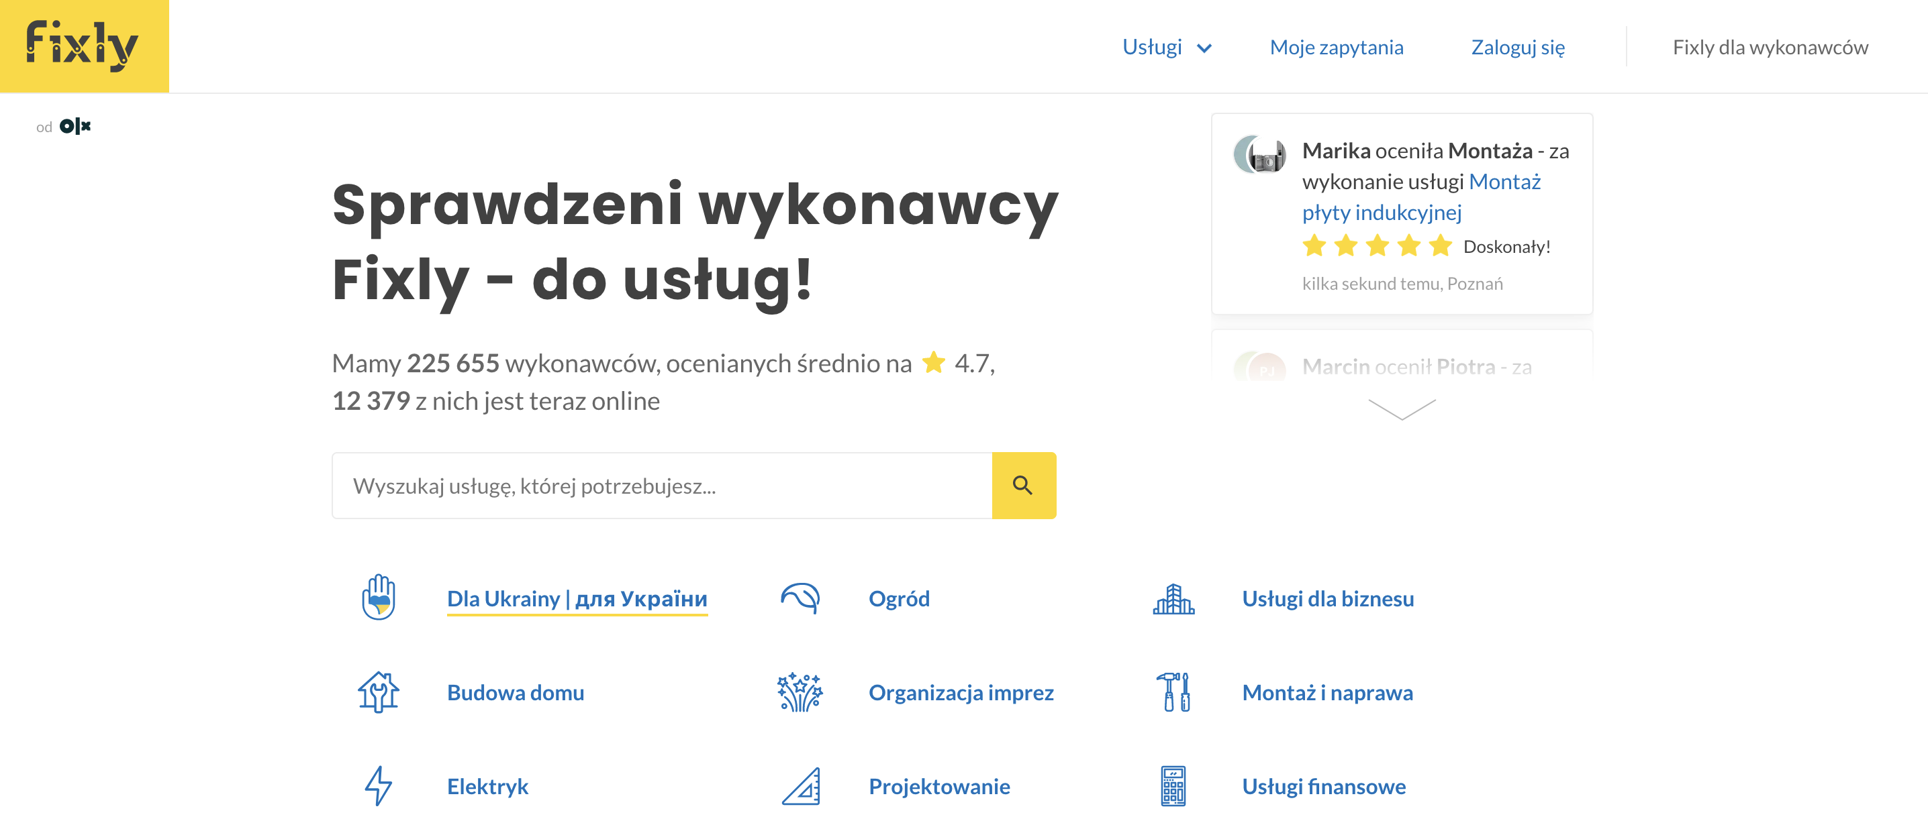Open Organizacja imprez category
This screenshot has height=821, width=1928.
coord(961,692)
